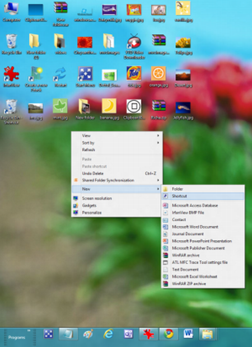The image size is (252, 347).
Task: Choose IrfanView BMP File in New submenu
Action: point(203,213)
